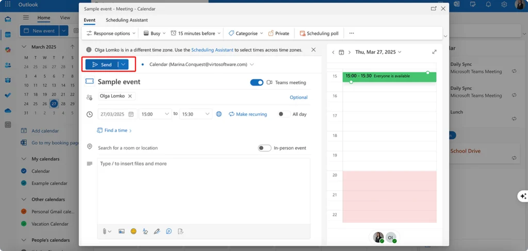Open the 15 minutes before reminder dropdown
Screen dimensions: 528x251
[195, 34]
